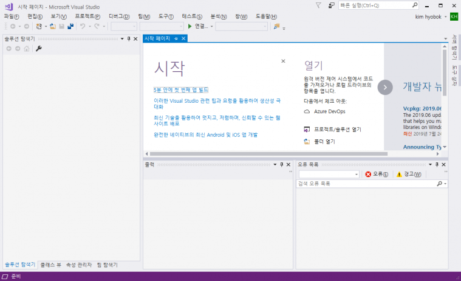Click the open file toolbar icon
Screen dimensions: 461x281
[53, 27]
